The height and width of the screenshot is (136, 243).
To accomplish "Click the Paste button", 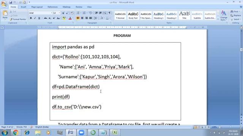I will pos(5,15).
